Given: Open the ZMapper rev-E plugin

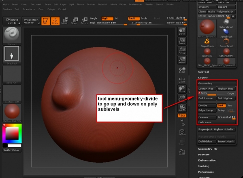Looking at the screenshot, I should pyautogui.click(x=12, y=21).
